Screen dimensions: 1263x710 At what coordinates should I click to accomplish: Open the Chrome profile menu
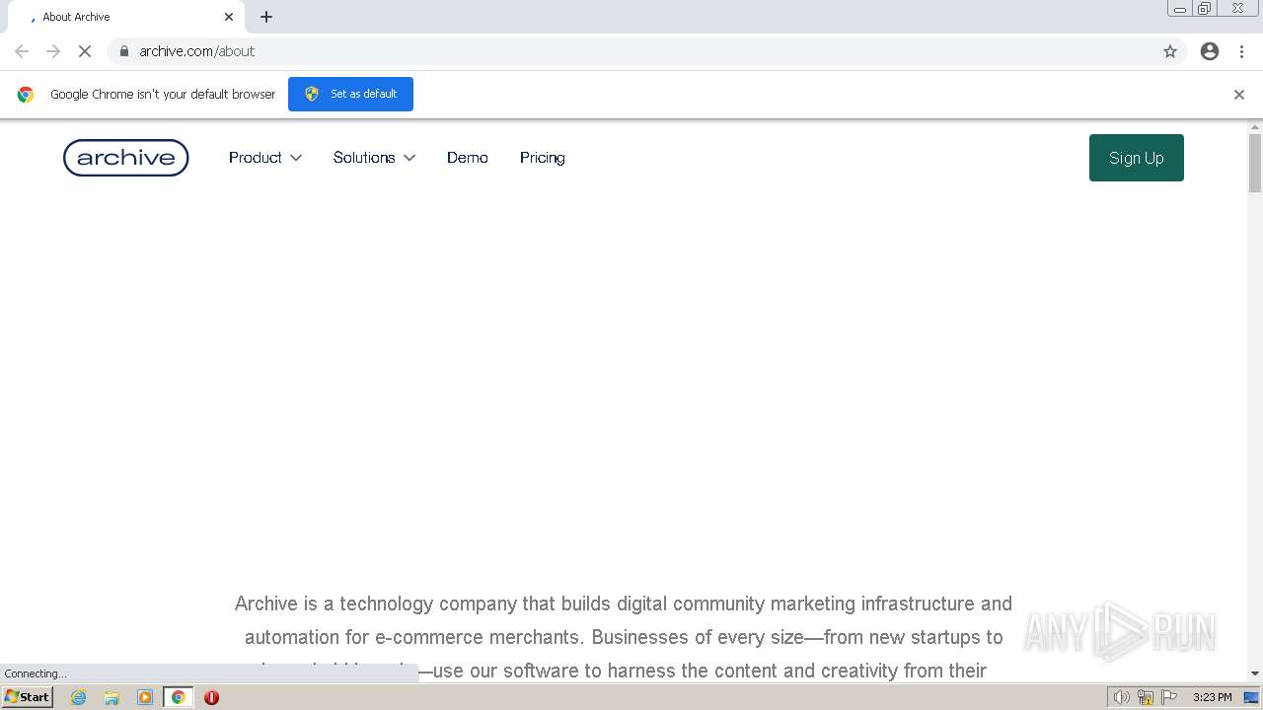(1210, 51)
